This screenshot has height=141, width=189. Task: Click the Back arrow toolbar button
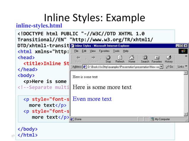click(78, 58)
